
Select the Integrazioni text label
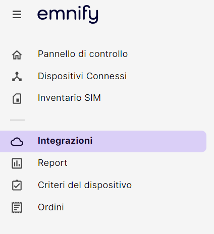click(65, 141)
